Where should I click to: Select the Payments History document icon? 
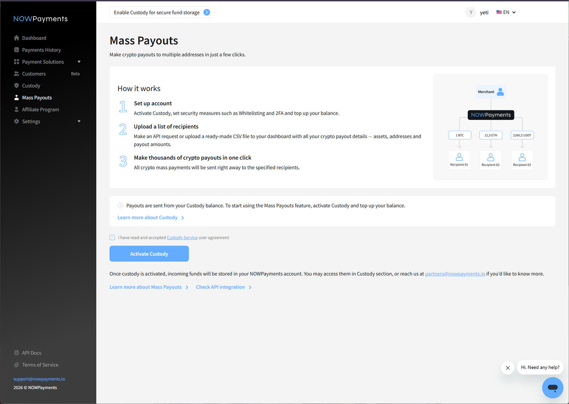pos(17,49)
